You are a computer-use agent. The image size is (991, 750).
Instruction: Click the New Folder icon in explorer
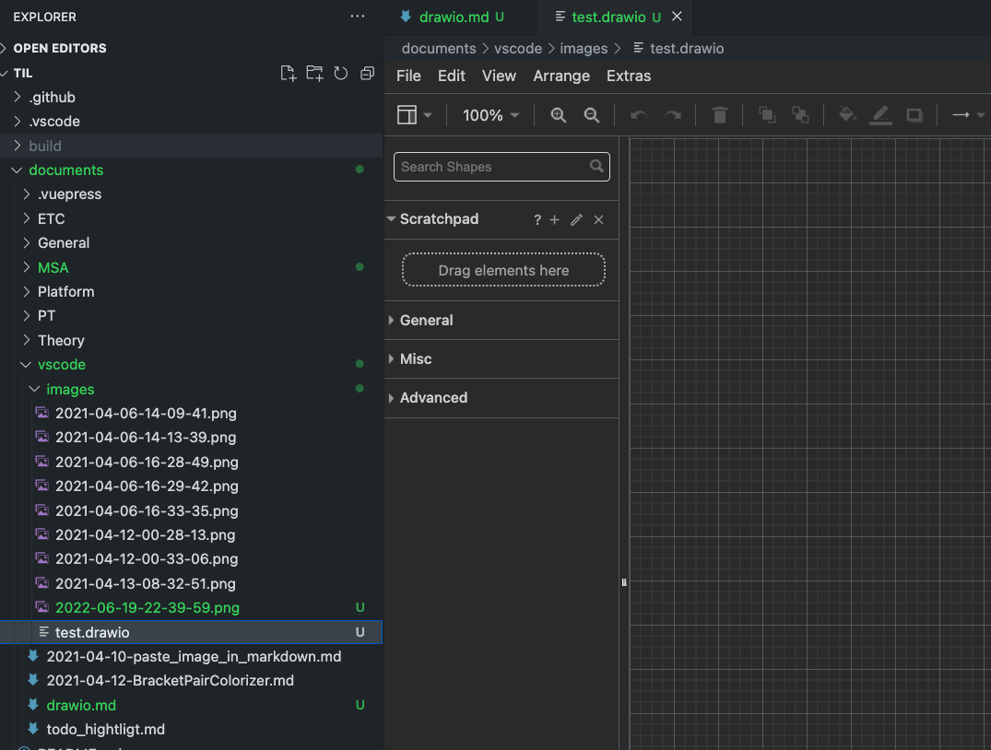click(x=315, y=74)
